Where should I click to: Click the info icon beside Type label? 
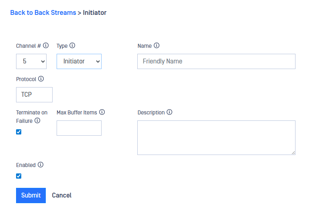[72, 46]
